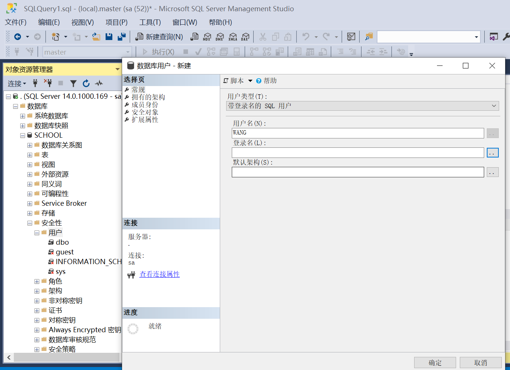Select the Extended Properties (扩展属性) page

click(x=145, y=120)
